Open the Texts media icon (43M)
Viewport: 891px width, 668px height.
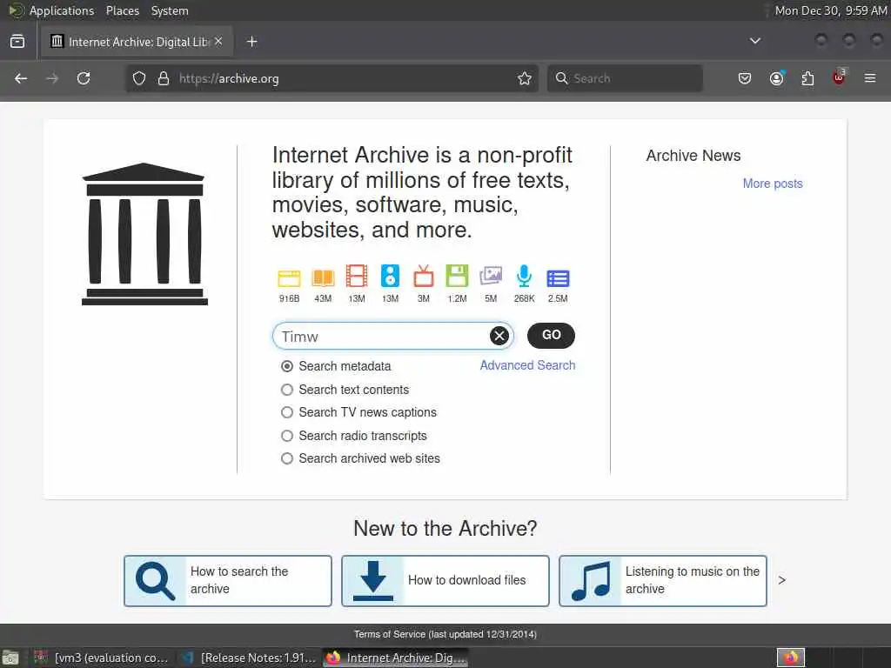[x=323, y=277]
